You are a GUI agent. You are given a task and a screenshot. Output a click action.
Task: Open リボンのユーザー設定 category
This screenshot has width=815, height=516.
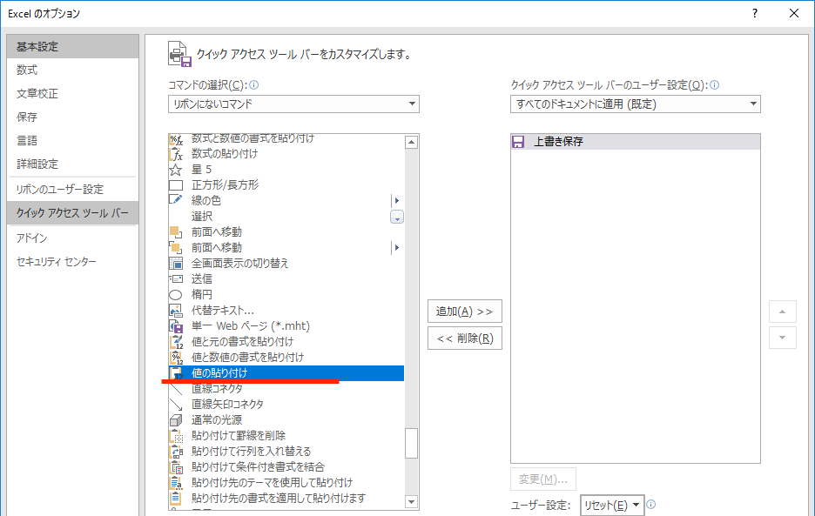click(73, 189)
